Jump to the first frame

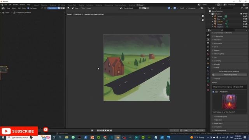click(x=98, y=130)
